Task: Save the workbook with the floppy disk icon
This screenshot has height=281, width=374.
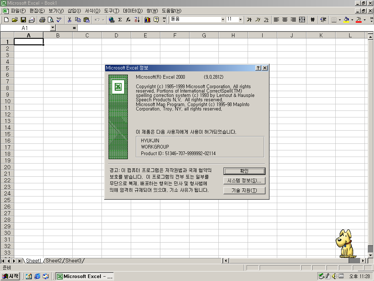Action: click(x=23, y=20)
